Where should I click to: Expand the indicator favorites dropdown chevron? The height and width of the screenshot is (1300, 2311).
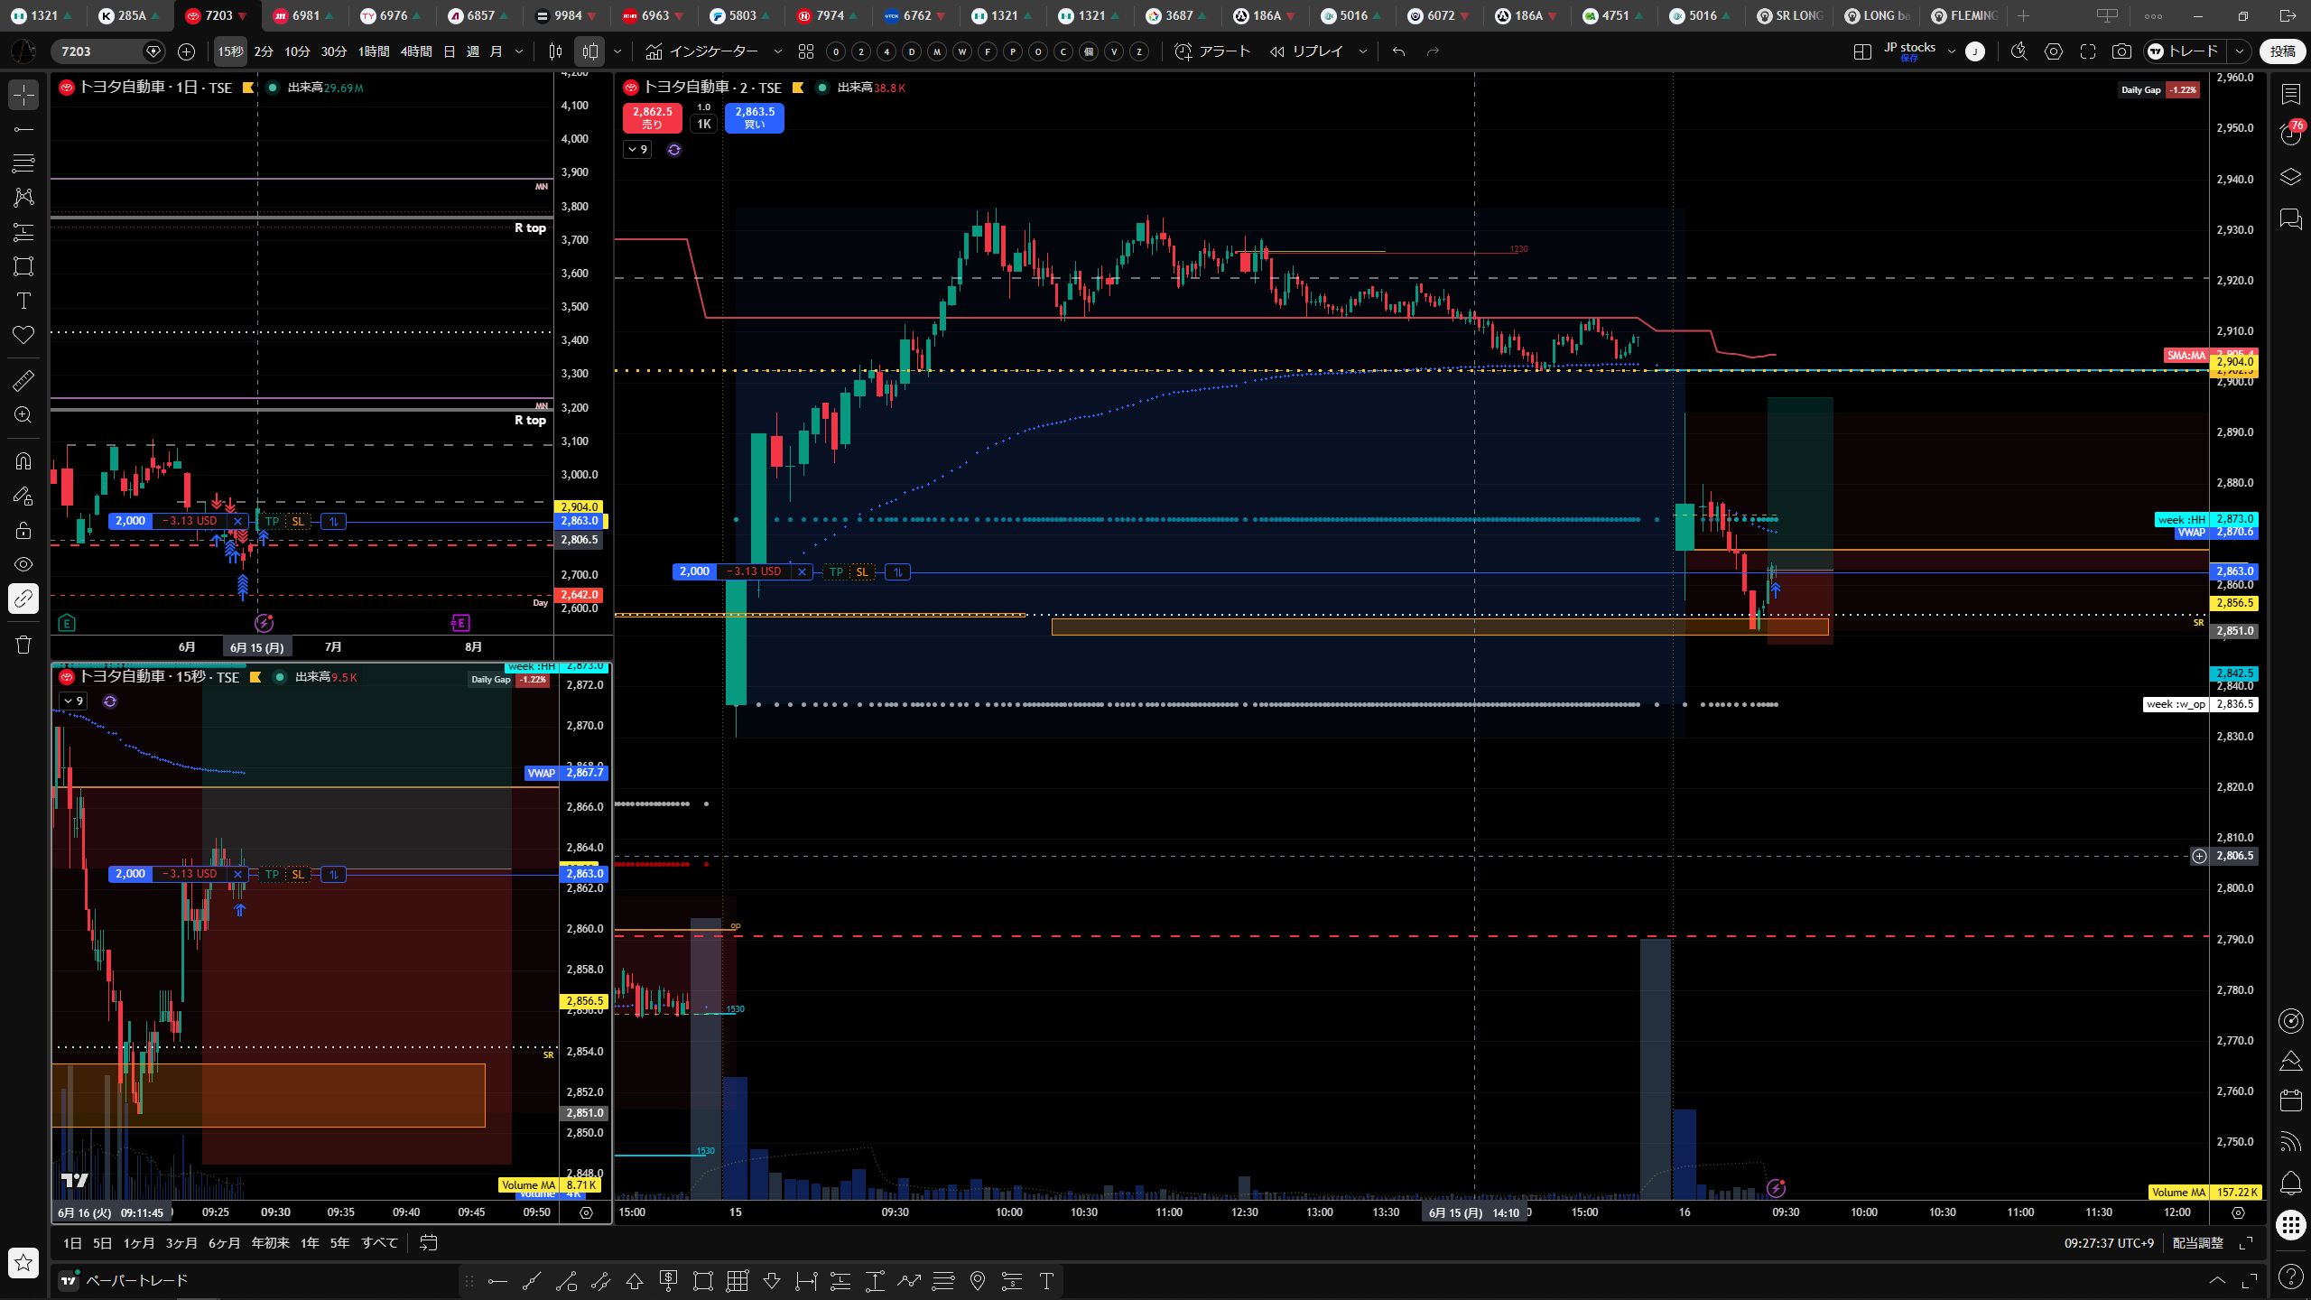[778, 51]
